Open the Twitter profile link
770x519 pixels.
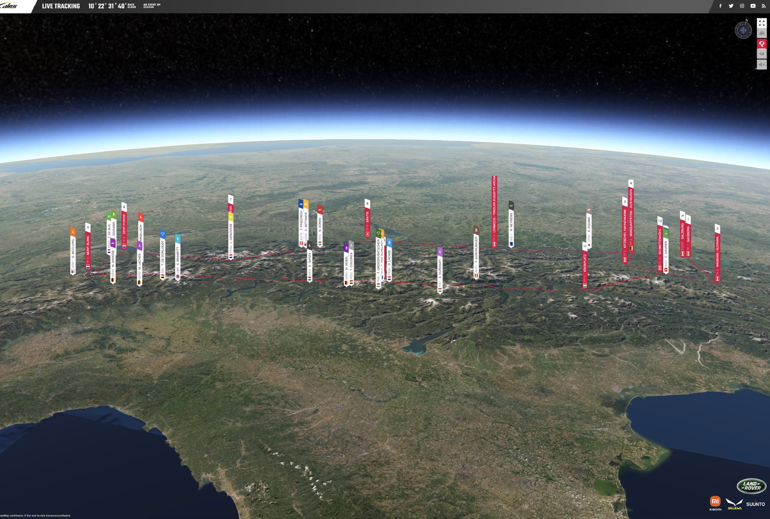tap(731, 6)
